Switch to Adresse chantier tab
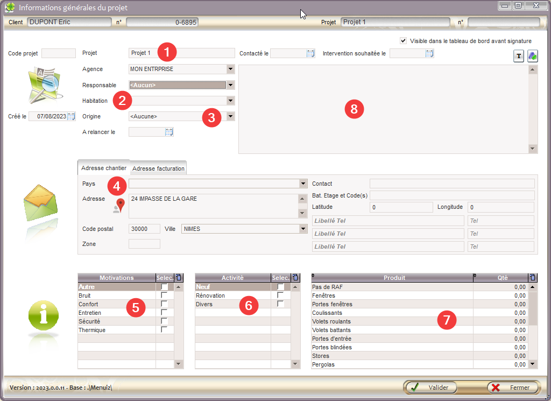The height and width of the screenshot is (401, 551). click(104, 168)
